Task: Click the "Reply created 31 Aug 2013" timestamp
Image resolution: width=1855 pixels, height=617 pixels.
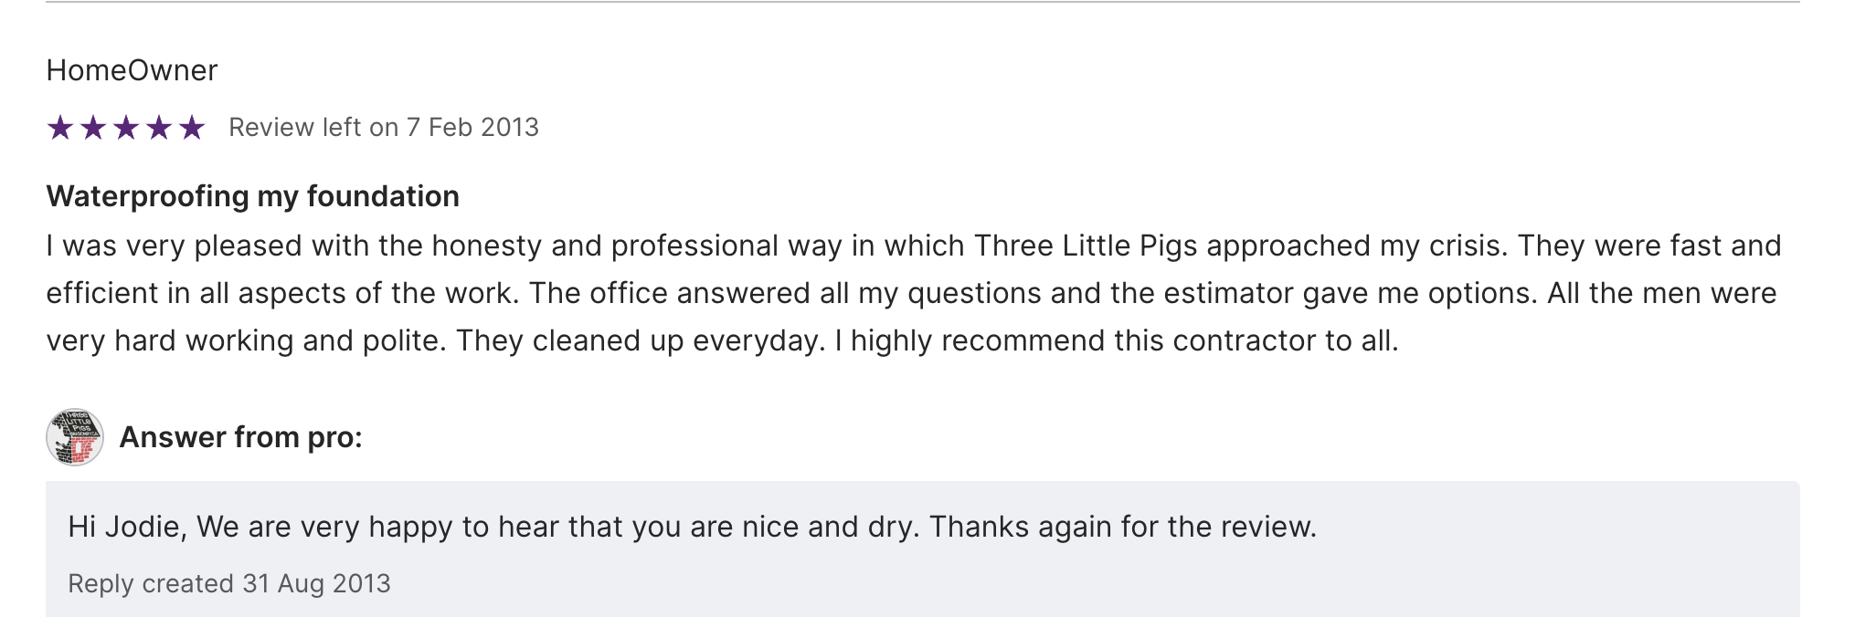Action: click(x=229, y=583)
